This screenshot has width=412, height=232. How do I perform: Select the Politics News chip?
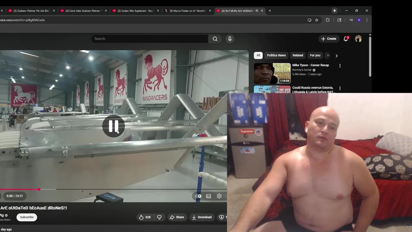[x=276, y=55]
